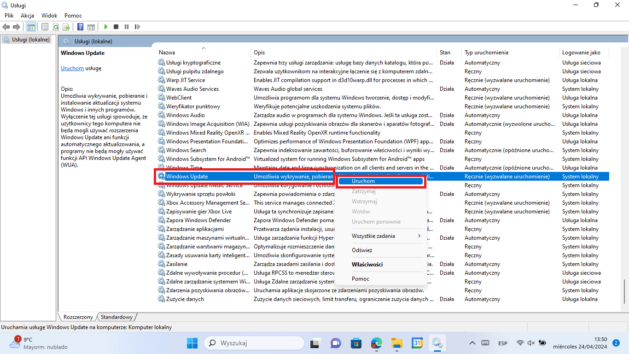Open File Explorer from the taskbar
The height and width of the screenshot is (354, 629).
pos(397,343)
